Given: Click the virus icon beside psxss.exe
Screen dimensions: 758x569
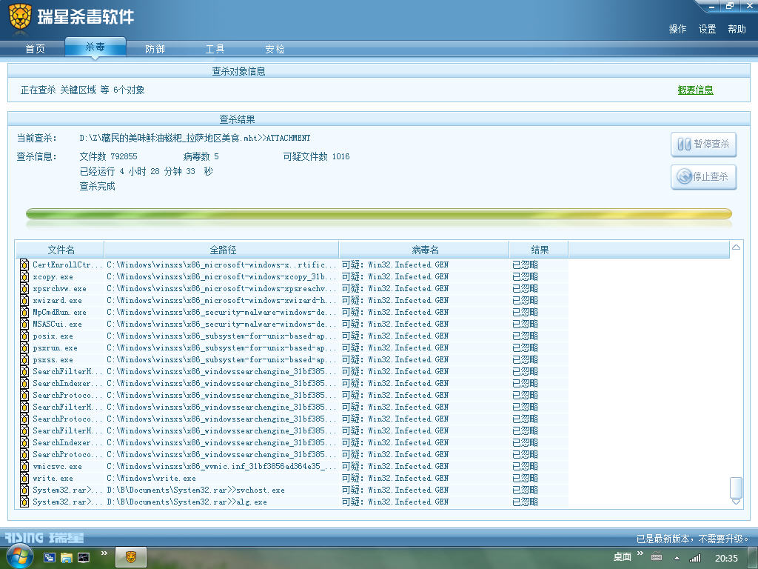Looking at the screenshot, I should point(24,359).
